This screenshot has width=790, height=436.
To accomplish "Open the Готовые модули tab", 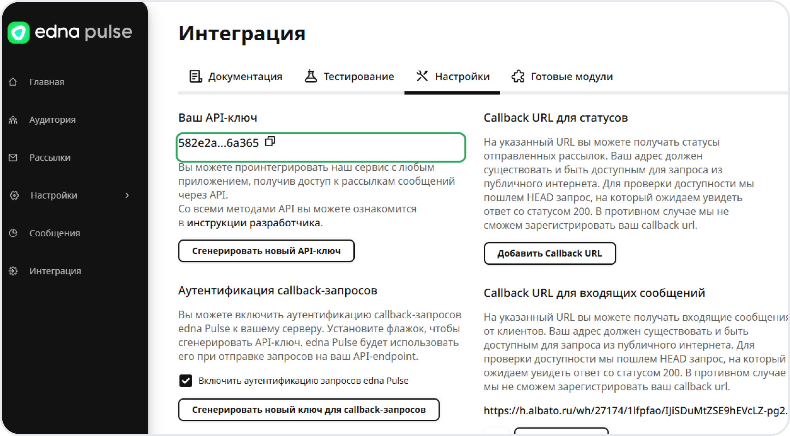I will pyautogui.click(x=562, y=77).
